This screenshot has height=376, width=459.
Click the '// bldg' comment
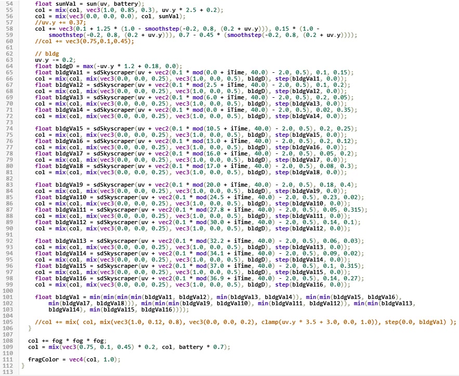pos(47,54)
